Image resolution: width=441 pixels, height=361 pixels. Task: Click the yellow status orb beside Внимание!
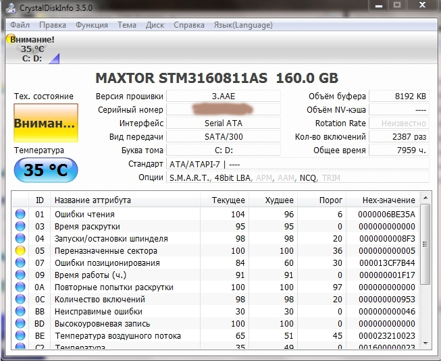(x=11, y=38)
